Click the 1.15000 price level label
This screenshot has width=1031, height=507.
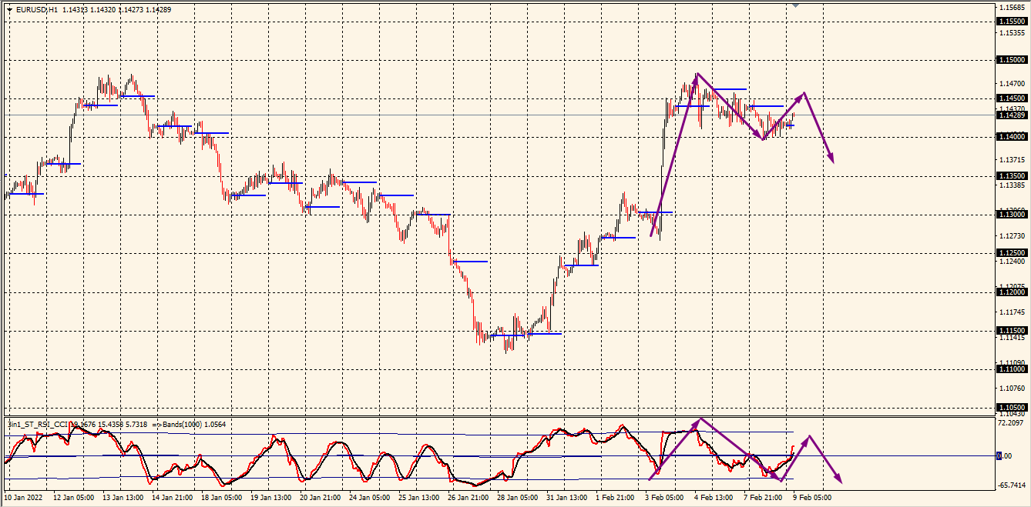pyautogui.click(x=1011, y=60)
